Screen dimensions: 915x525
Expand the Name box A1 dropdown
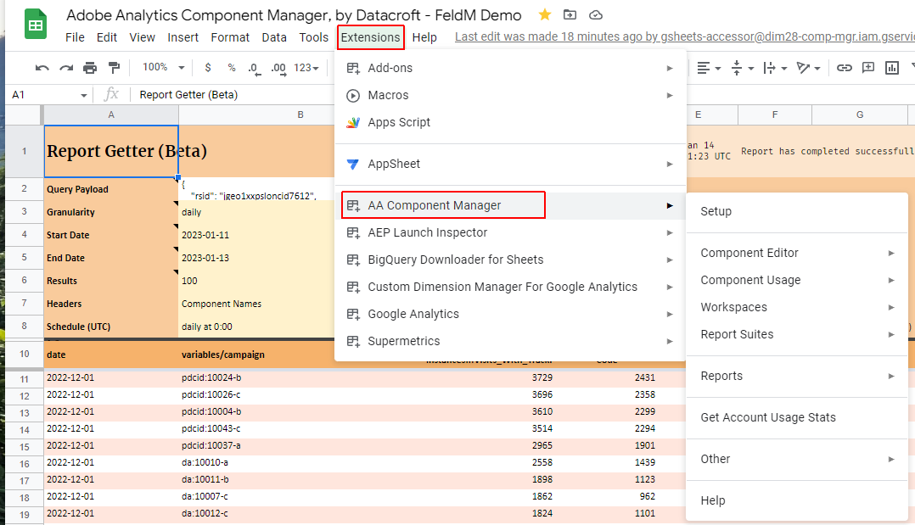pos(83,95)
